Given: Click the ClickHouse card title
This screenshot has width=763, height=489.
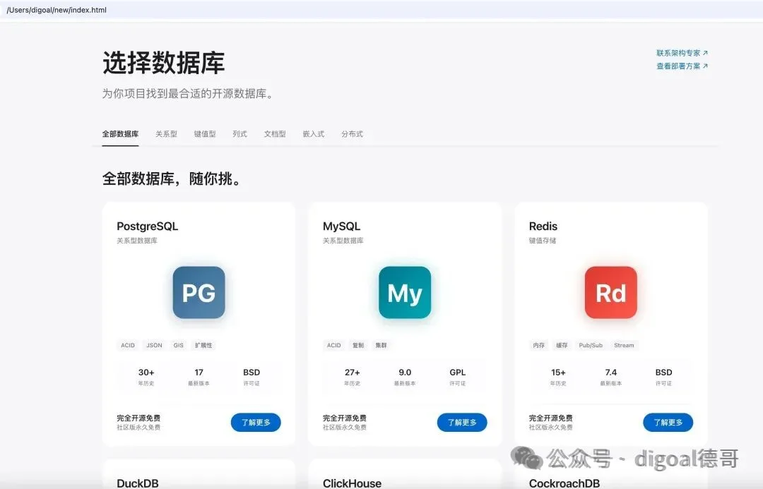Looking at the screenshot, I should pos(352,483).
